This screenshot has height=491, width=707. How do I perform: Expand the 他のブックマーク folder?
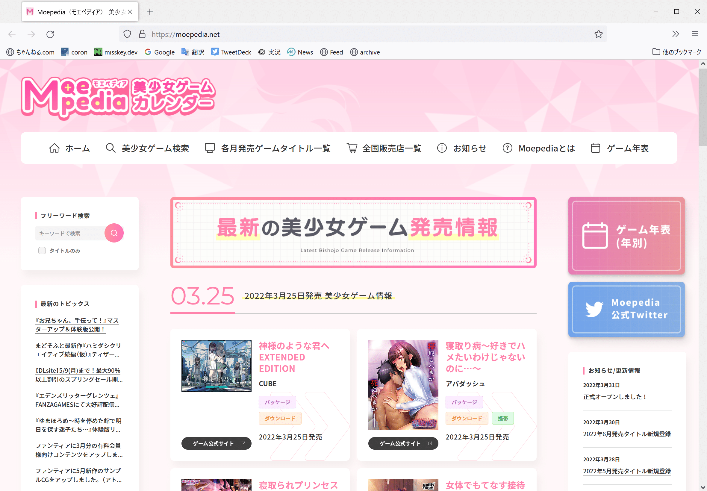point(676,52)
